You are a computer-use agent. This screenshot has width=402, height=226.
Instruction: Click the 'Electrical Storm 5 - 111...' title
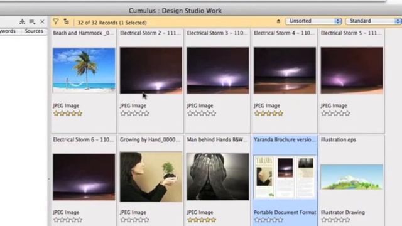351,33
